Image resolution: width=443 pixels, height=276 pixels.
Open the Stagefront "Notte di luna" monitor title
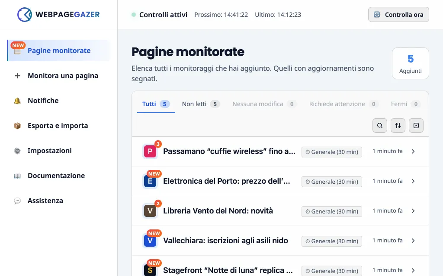(x=228, y=270)
